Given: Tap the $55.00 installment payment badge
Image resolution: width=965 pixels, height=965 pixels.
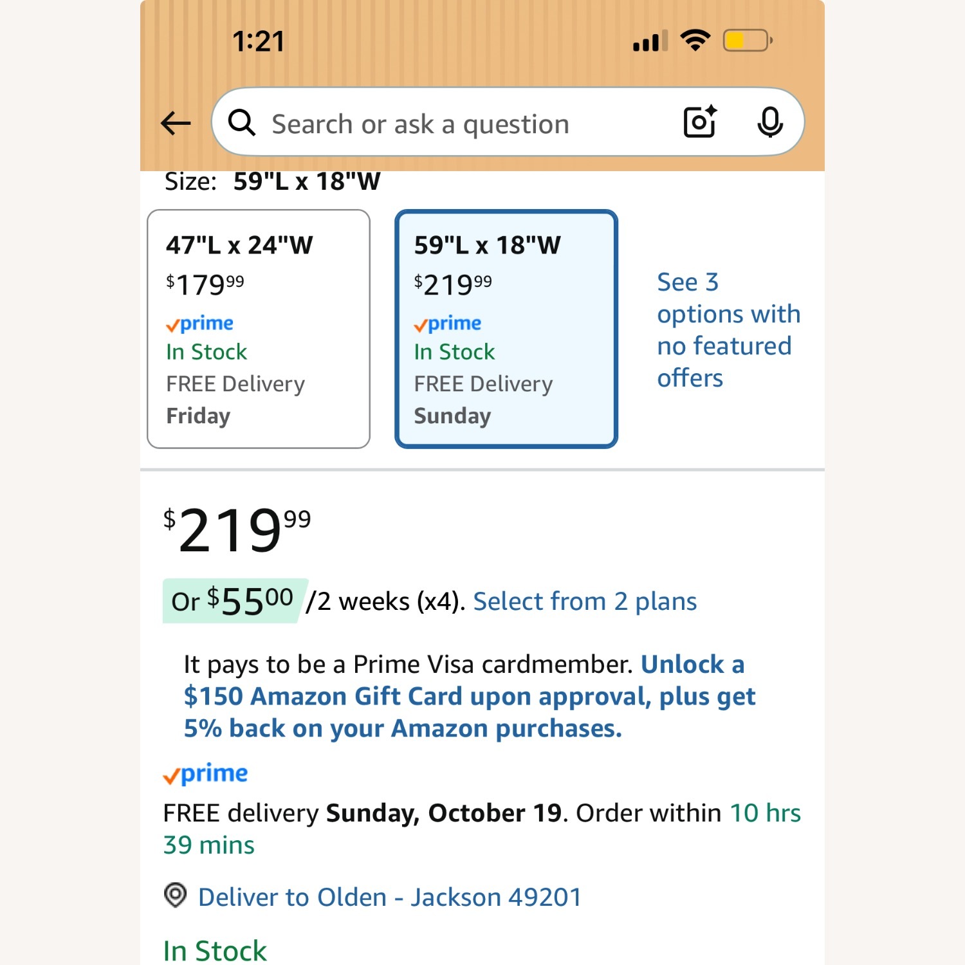Looking at the screenshot, I should click(x=233, y=601).
